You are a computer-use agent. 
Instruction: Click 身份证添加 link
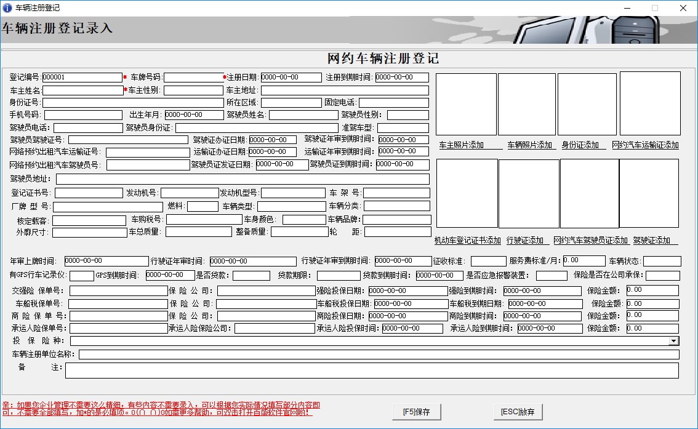[x=580, y=145]
